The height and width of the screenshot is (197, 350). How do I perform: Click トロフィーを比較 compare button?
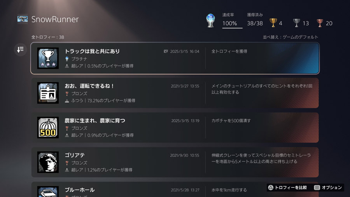(x=287, y=187)
